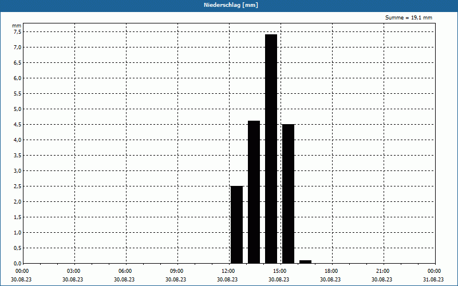Screen dimensions: 458x286
Task: Select the 2,5 mm bar after 12:00
Action: click(x=236, y=225)
